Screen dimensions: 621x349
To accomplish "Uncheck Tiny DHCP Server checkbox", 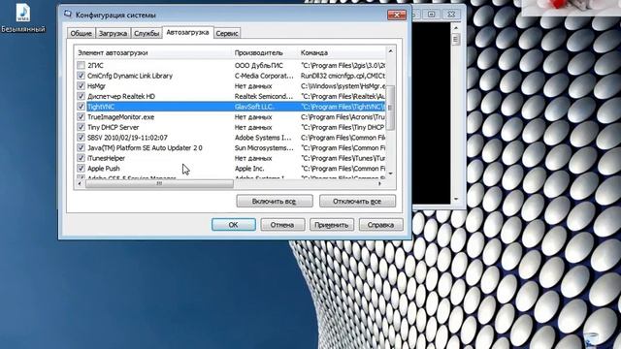I will 81,127.
